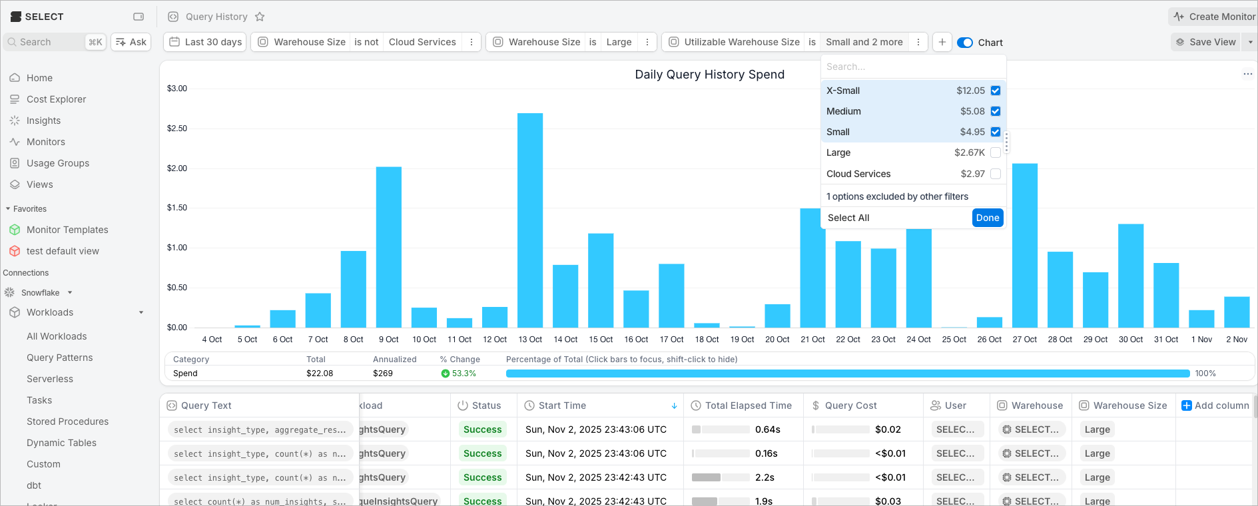Turn off the Chart toggle switch

tap(964, 43)
